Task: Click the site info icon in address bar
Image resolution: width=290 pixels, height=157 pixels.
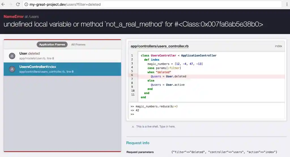Action: click(x=26, y=5)
